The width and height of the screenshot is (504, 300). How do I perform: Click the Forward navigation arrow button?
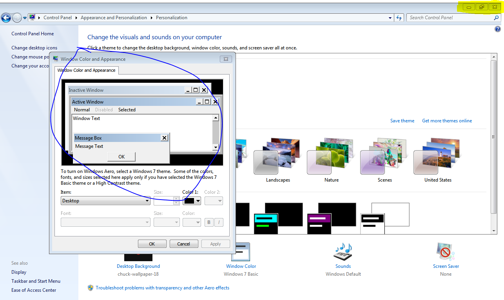(16, 17)
